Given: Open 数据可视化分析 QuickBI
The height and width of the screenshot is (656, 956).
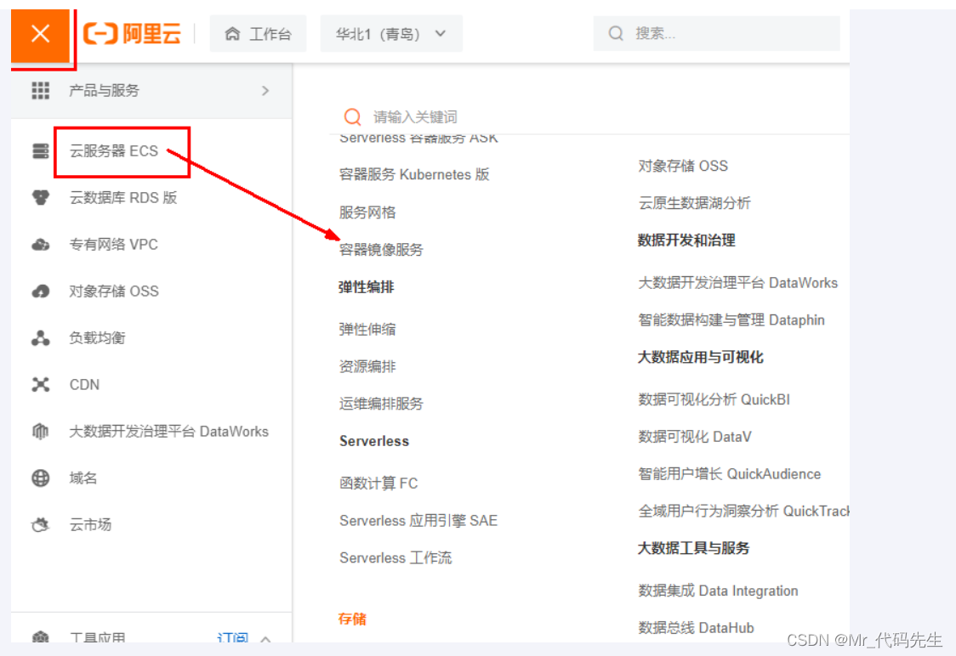Looking at the screenshot, I should pos(714,399).
